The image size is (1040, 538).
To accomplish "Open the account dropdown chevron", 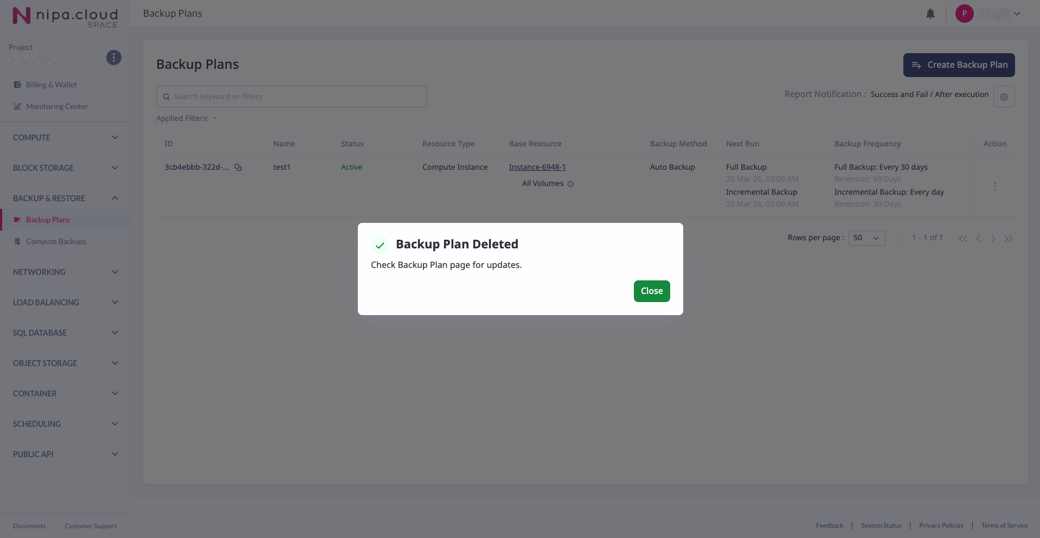I will pyautogui.click(x=1017, y=14).
